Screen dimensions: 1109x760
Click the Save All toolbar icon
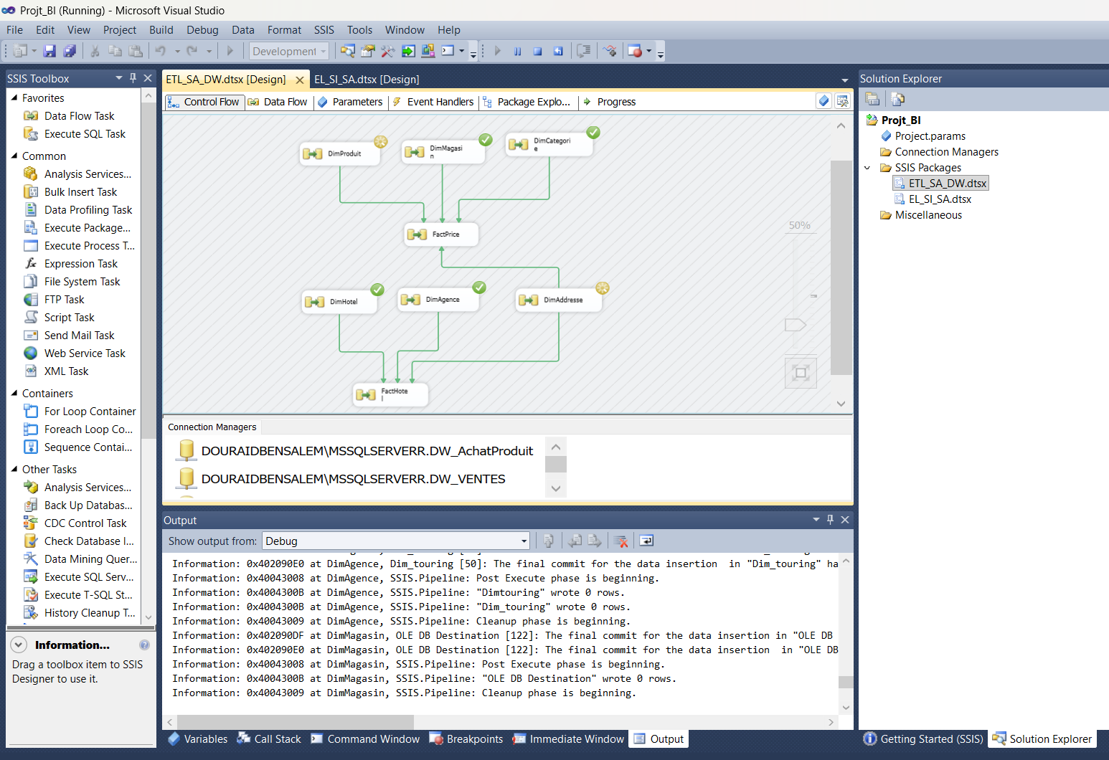70,51
